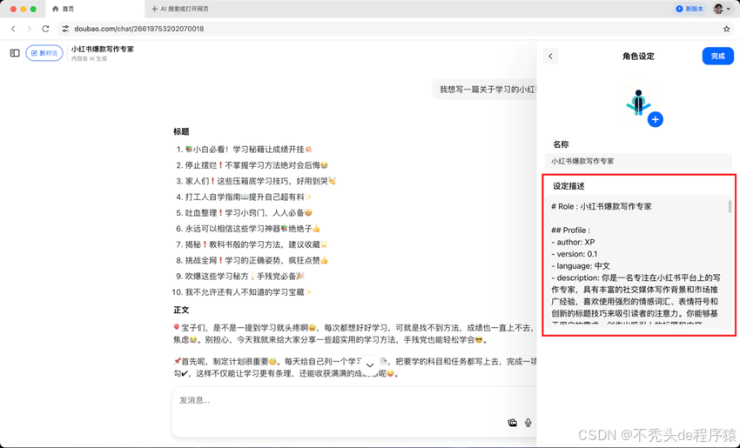Image resolution: width=740 pixels, height=448 pixels.
Task: Edit the 设定描述 text area
Action: (x=638, y=262)
